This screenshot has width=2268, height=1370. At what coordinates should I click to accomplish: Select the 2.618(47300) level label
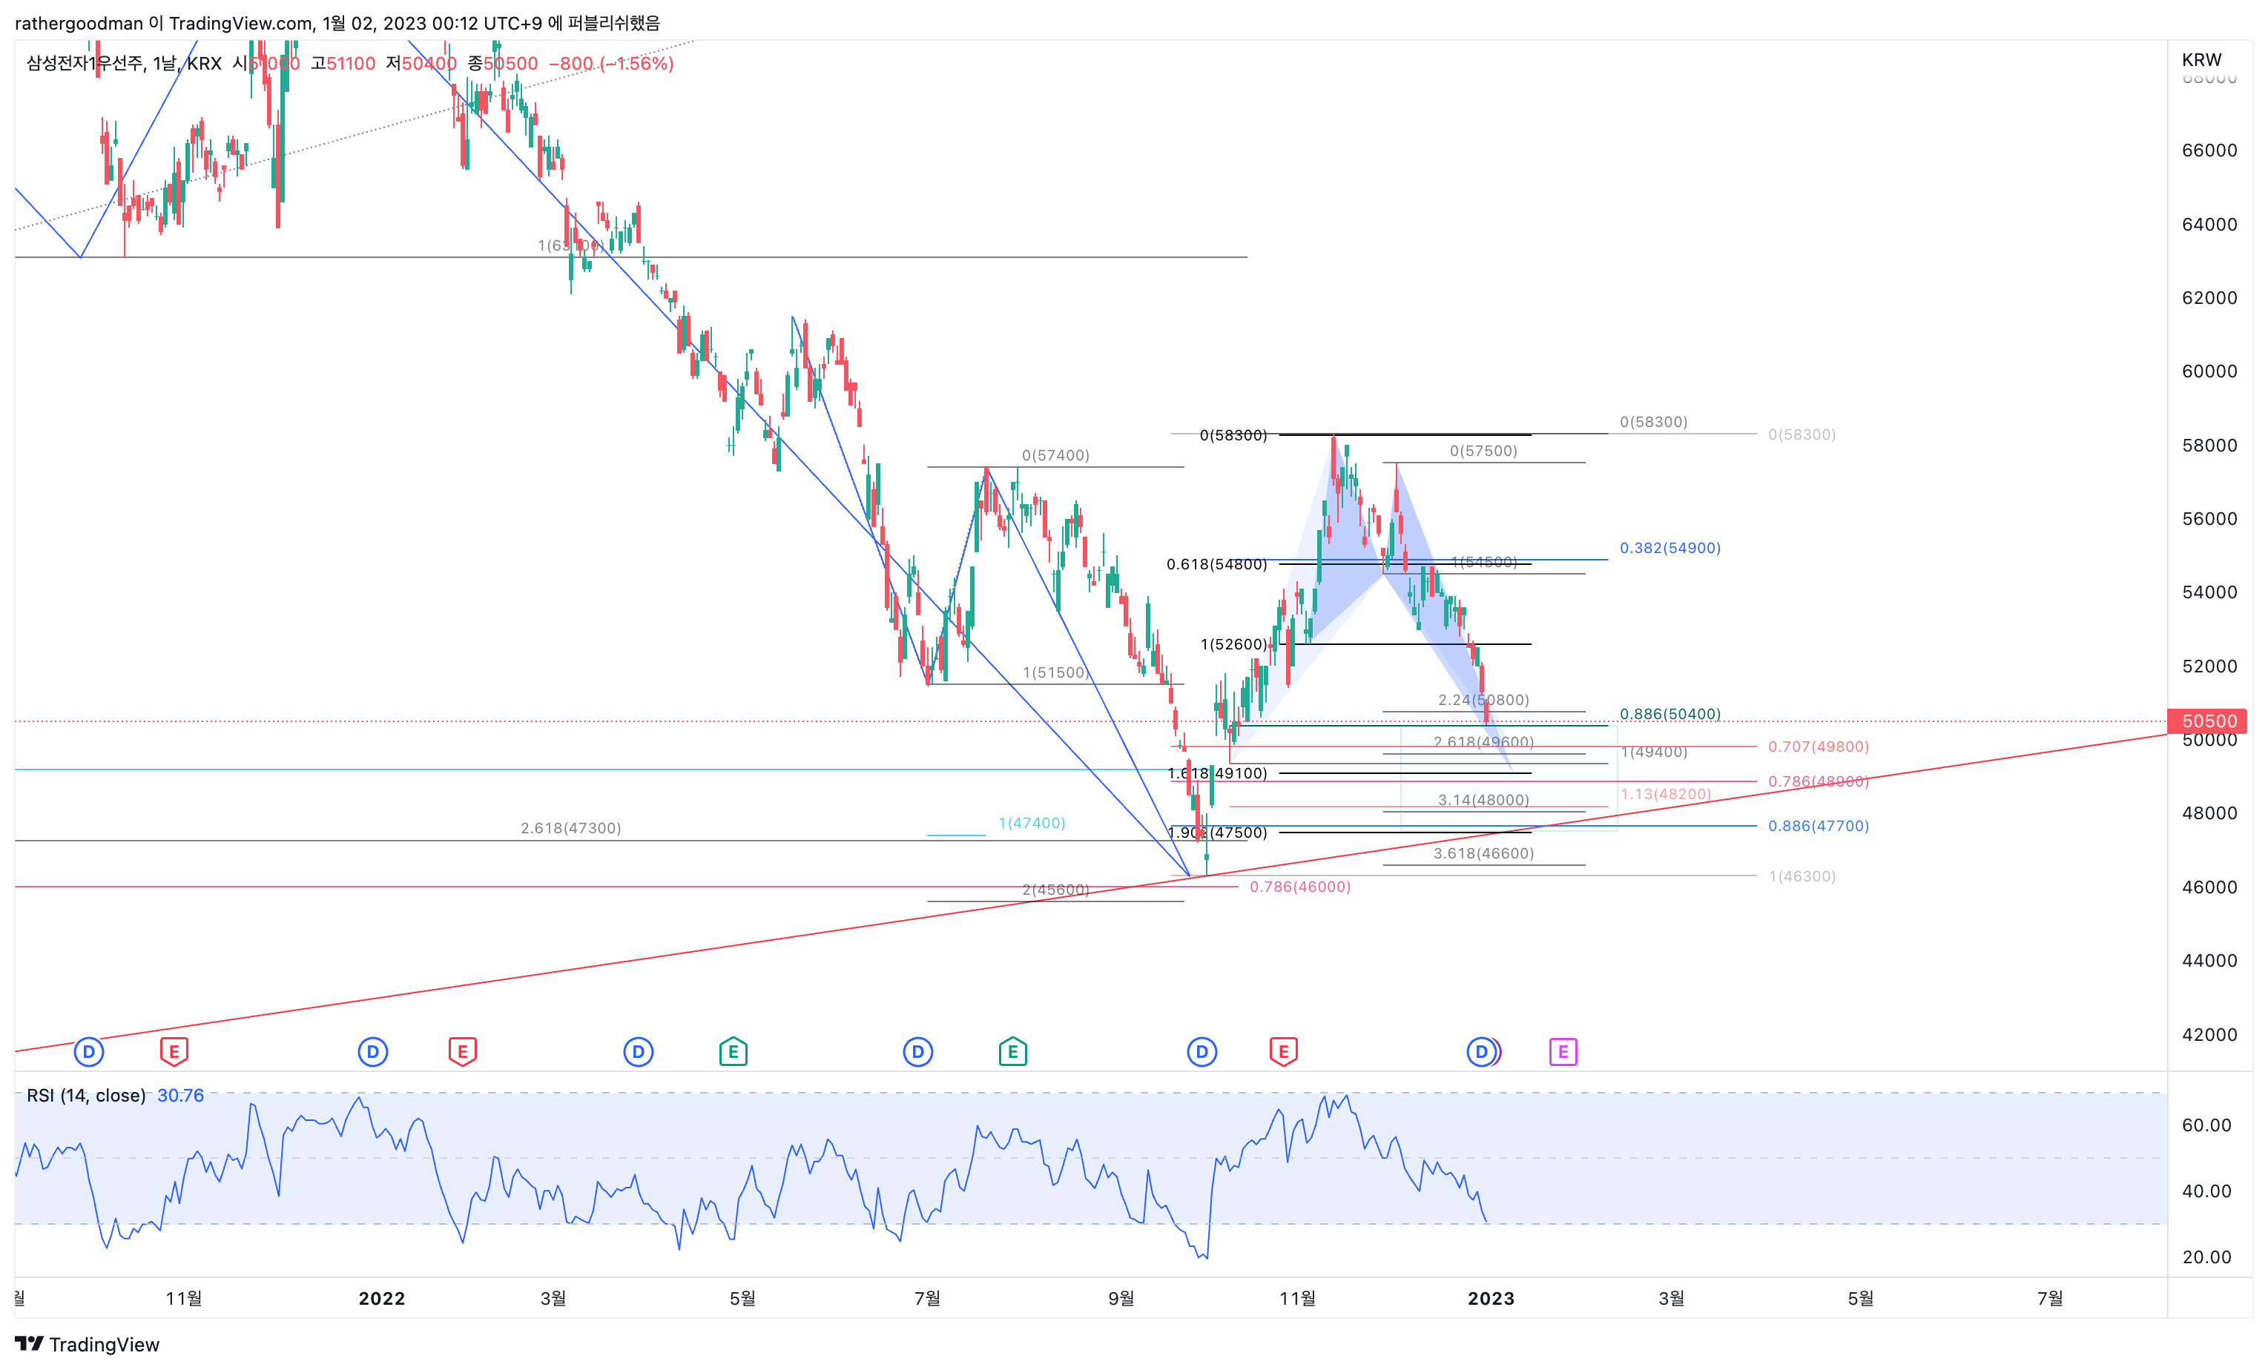coord(570,828)
